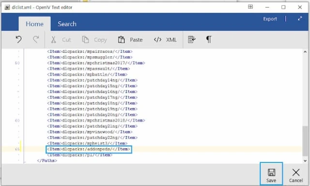Click the Paste clipboard button
Viewport: 310px width, 186px height.
pos(130,40)
